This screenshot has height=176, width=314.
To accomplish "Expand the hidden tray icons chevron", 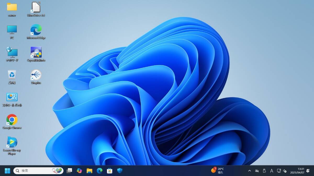I will (x=250, y=170).
